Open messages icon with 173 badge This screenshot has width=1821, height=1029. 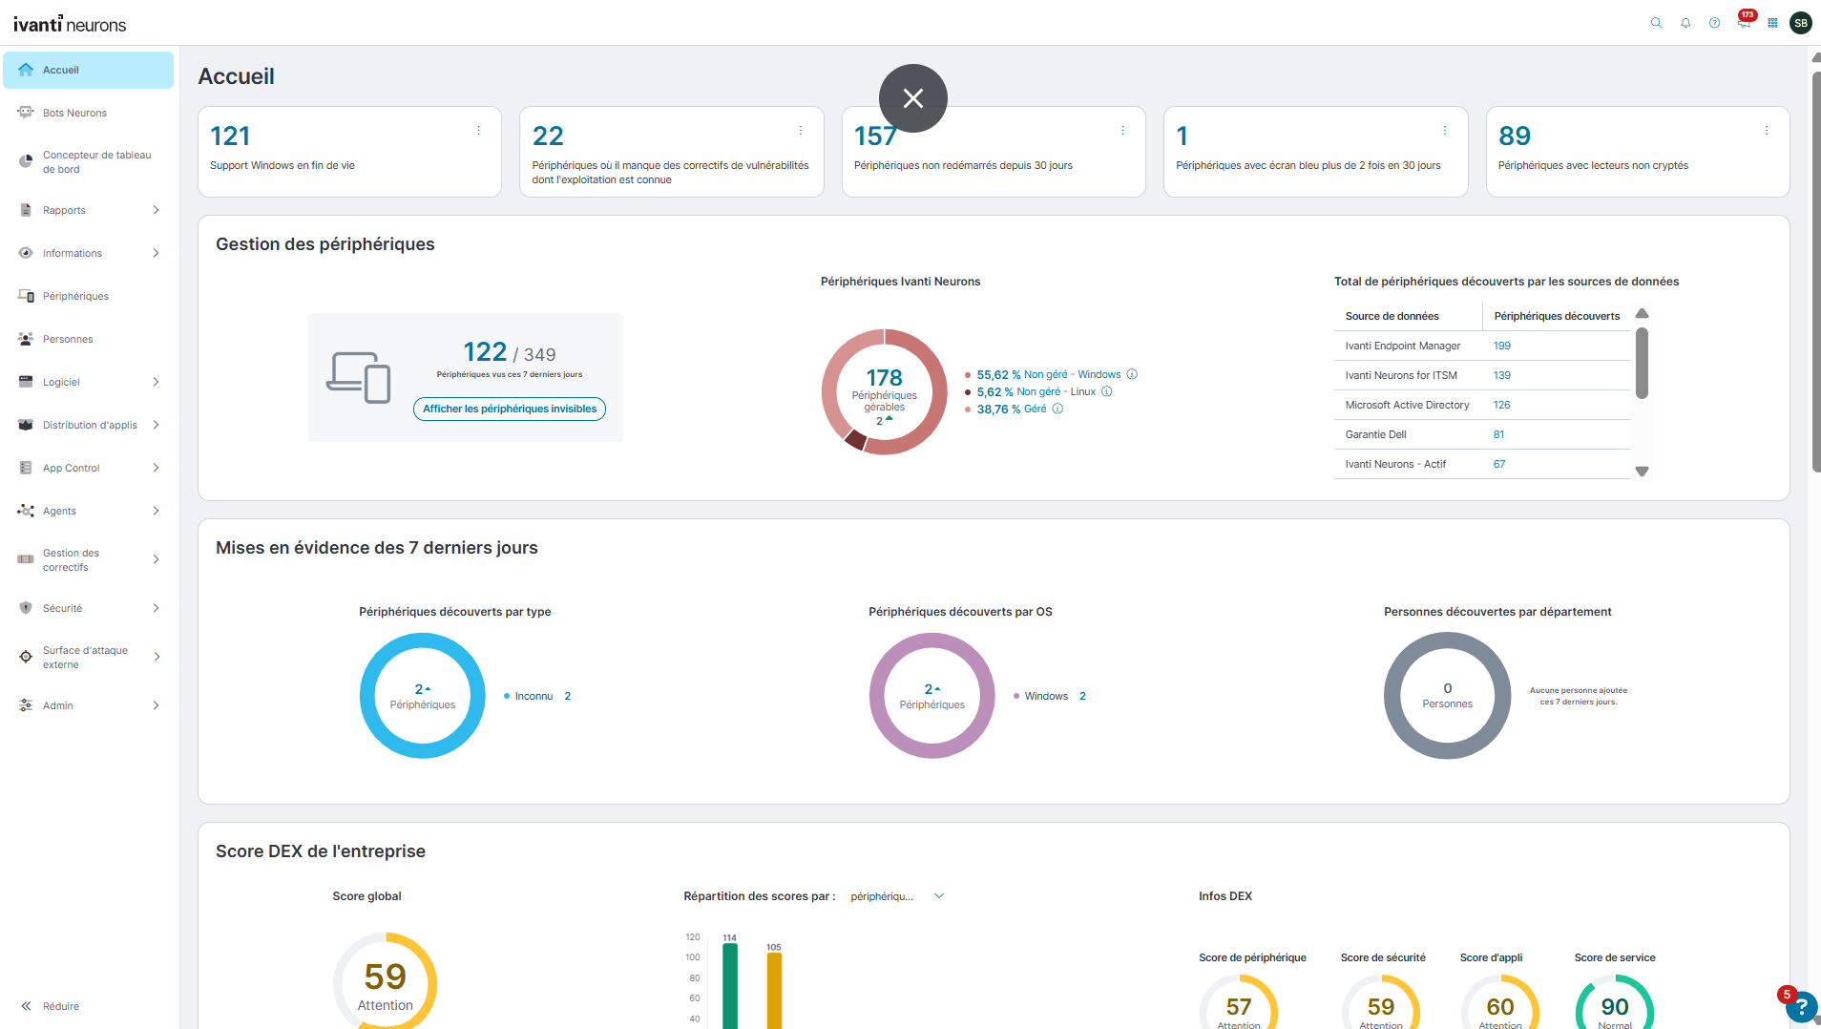coord(1745,21)
